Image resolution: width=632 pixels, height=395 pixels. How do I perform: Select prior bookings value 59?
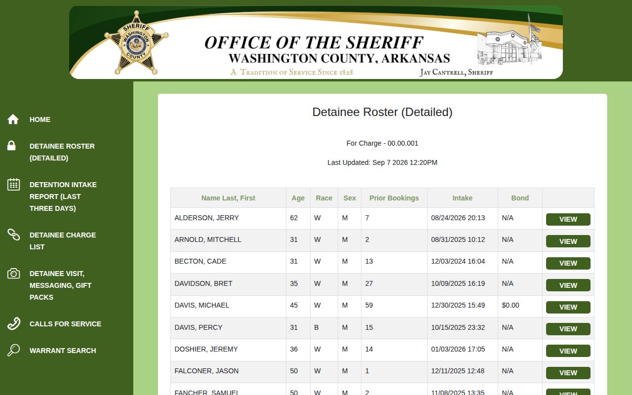pyautogui.click(x=369, y=305)
